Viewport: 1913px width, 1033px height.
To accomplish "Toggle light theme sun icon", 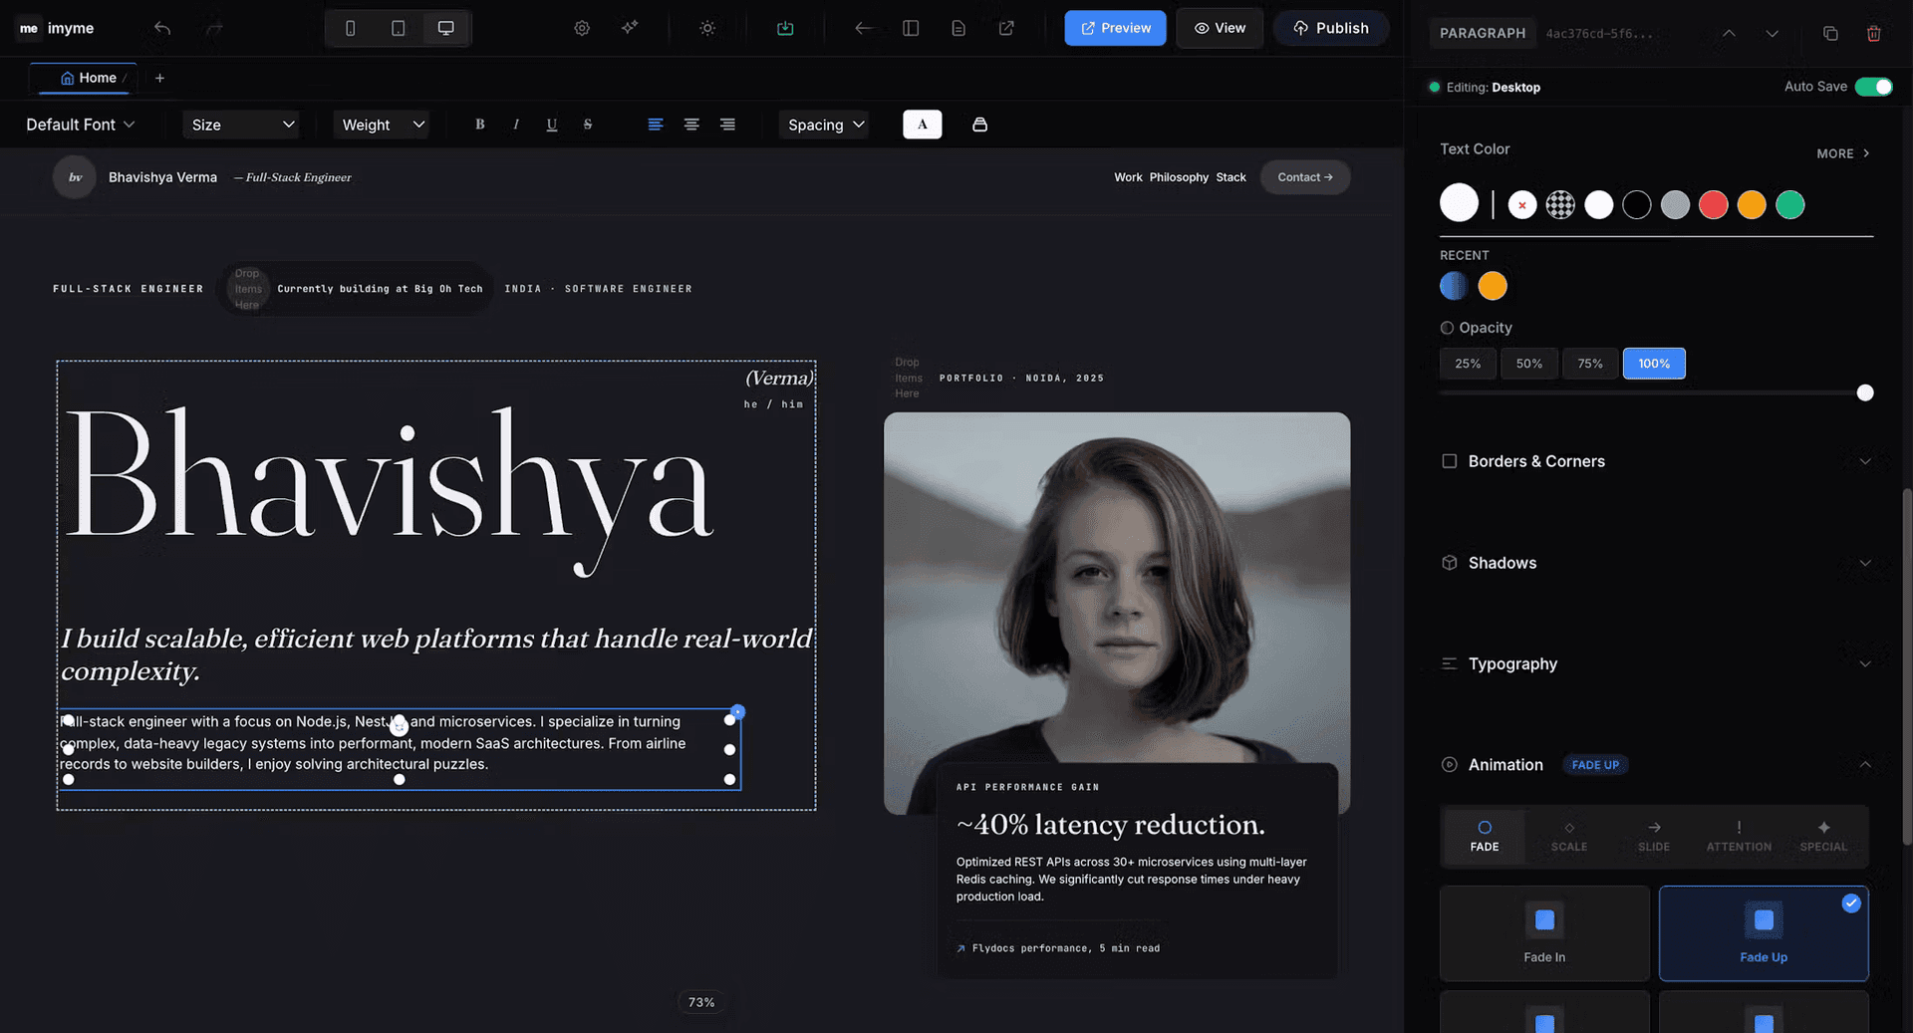I will coord(707,28).
